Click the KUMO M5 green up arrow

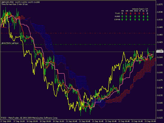(x=126, y=17)
